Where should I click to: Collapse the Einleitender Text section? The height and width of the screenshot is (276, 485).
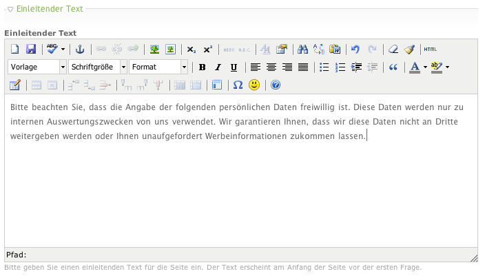pos(10,10)
